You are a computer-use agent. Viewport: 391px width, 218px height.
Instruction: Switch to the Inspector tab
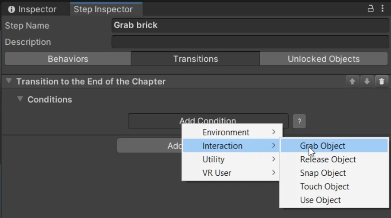coord(33,9)
